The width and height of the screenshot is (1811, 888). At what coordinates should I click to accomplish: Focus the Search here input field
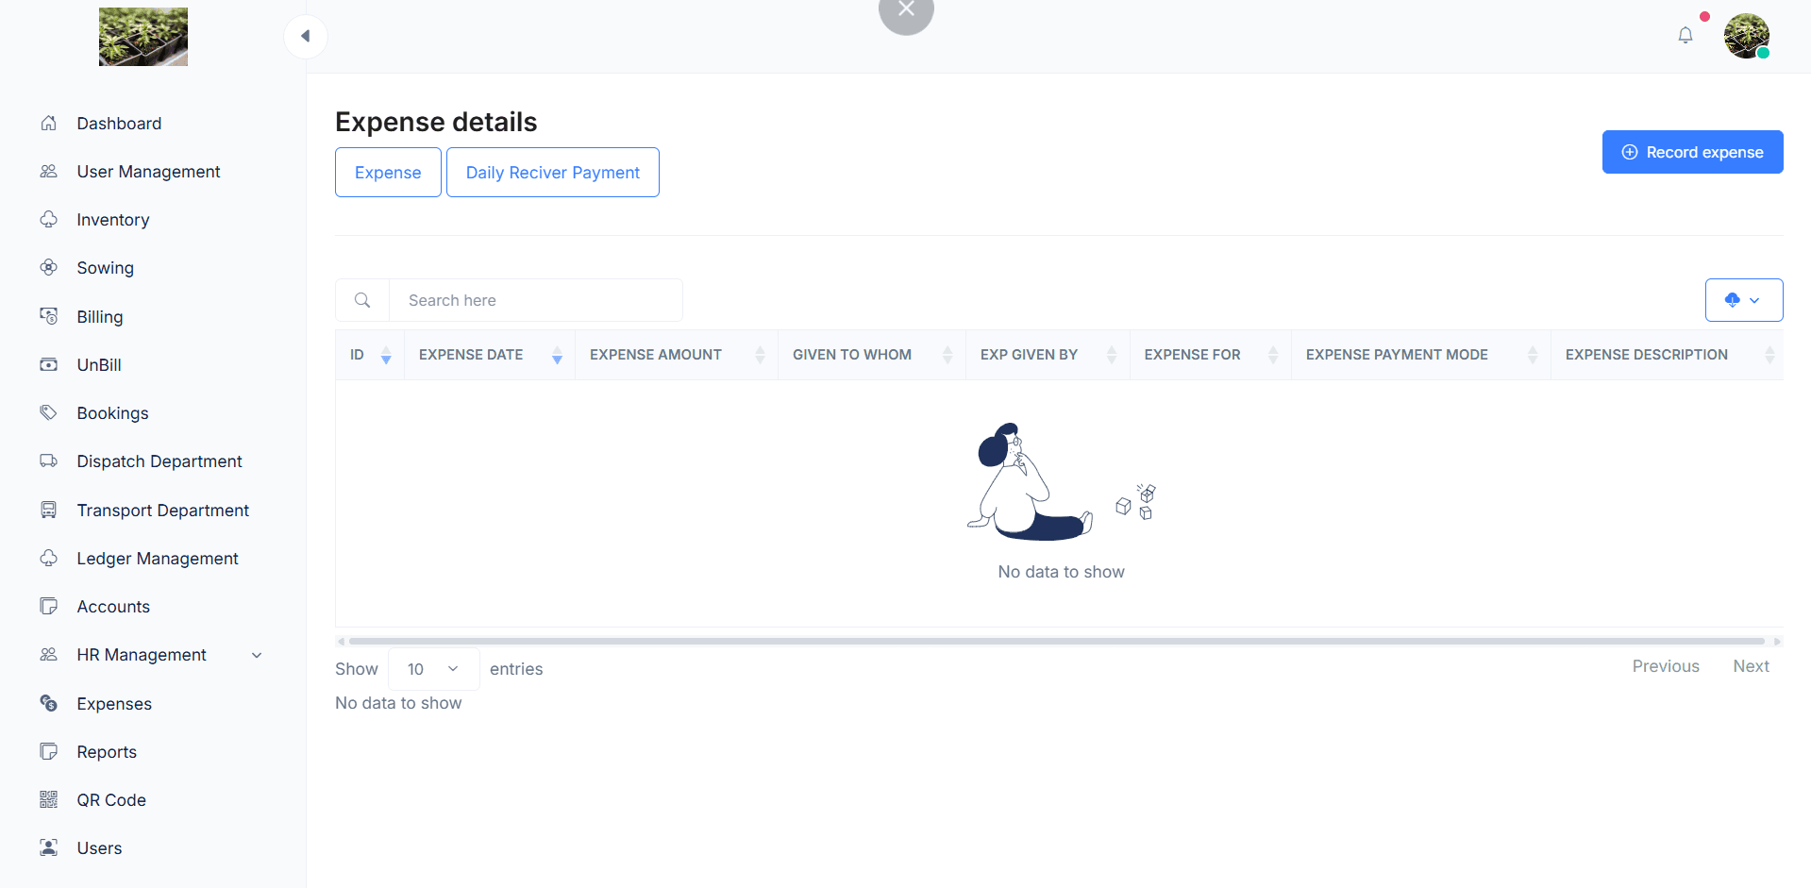pos(535,300)
